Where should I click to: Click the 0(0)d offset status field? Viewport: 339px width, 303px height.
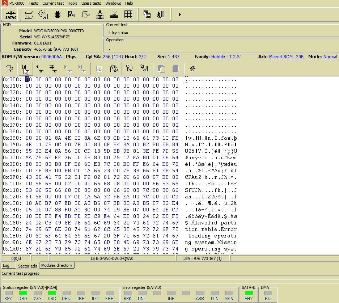pyautogui.click(x=16, y=258)
